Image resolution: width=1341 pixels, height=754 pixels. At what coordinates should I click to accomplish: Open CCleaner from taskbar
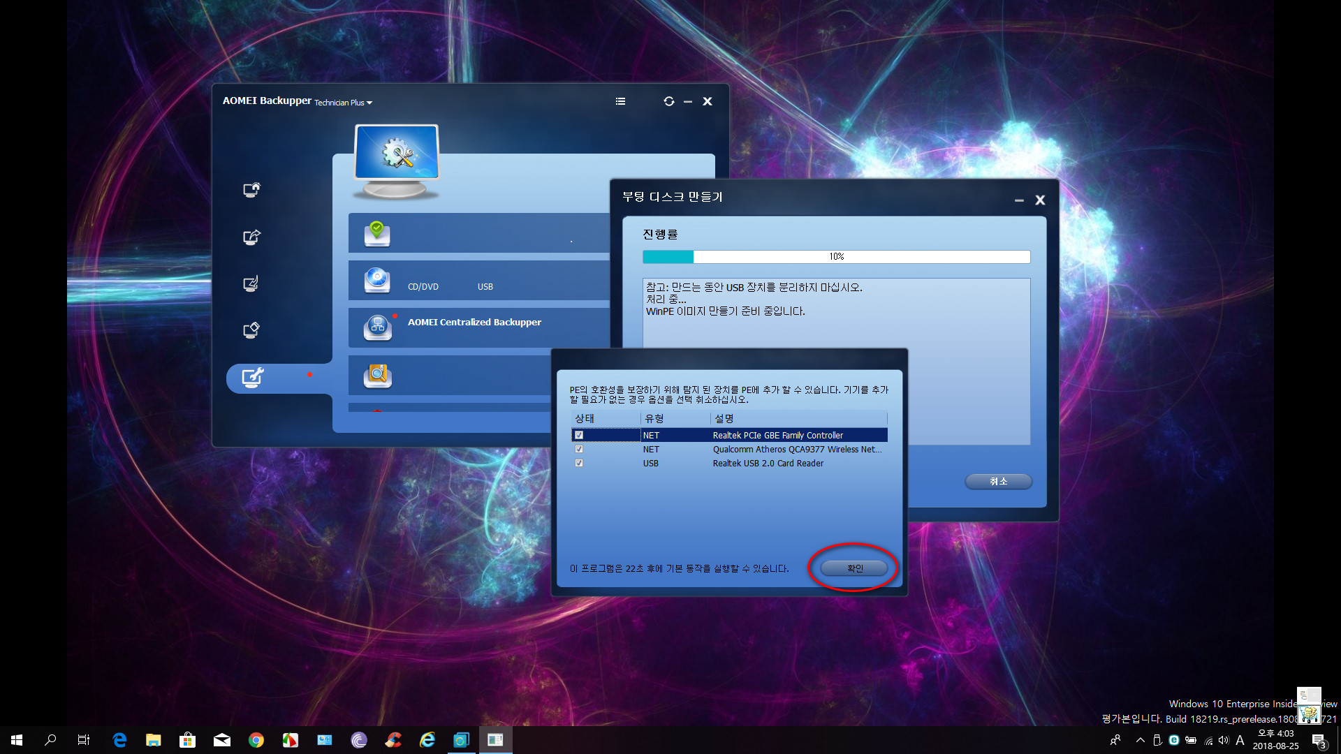tap(393, 740)
